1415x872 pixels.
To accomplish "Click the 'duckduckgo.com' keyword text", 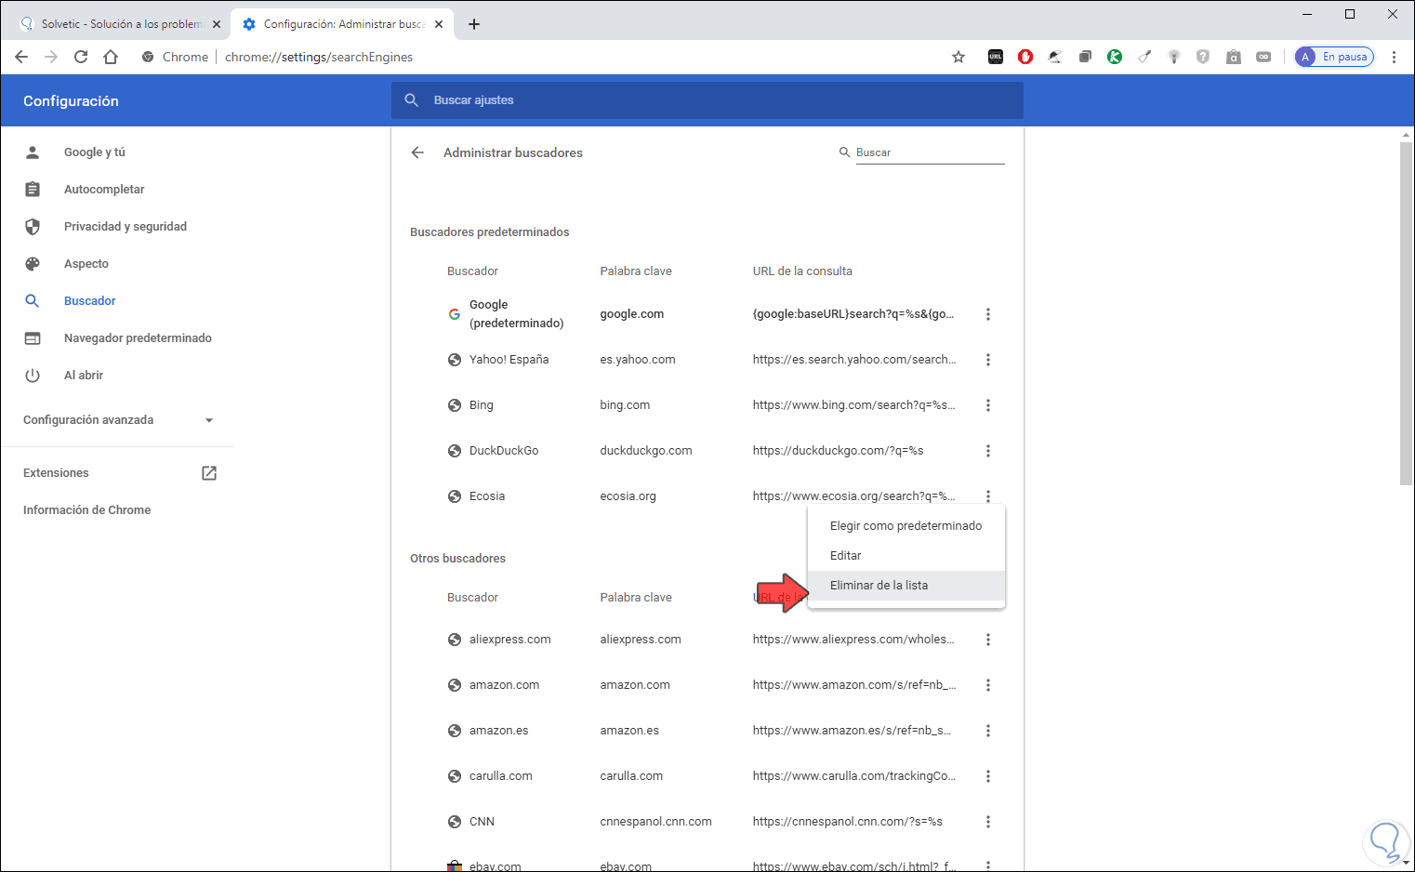I will 646,451.
